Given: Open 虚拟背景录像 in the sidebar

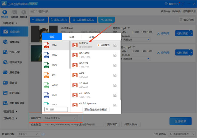Looking at the screenshot, I should (x=14, y=103).
